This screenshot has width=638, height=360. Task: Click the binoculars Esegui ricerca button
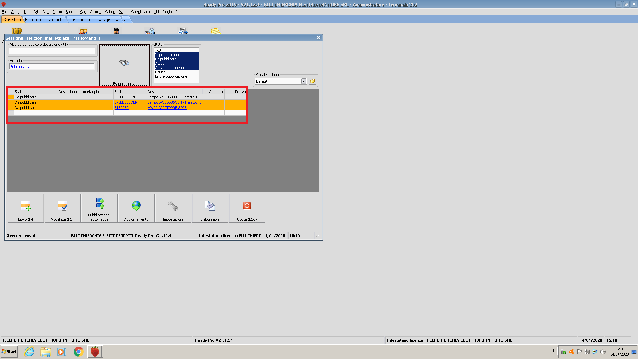click(x=124, y=65)
